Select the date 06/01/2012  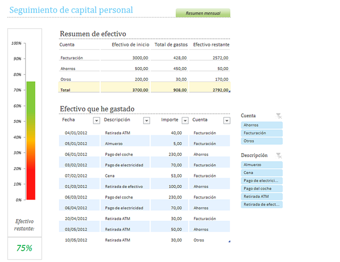point(76,154)
